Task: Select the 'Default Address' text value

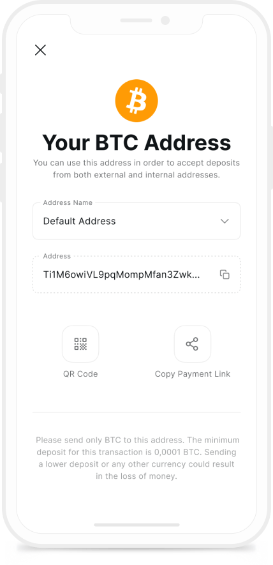Action: (x=79, y=222)
